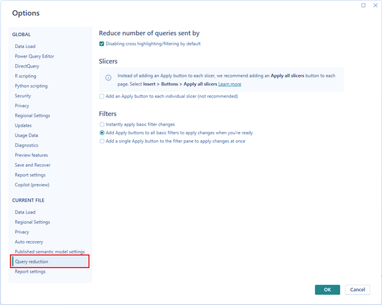The image size is (382, 305).
Task: Choose single Apply button for filter pane
Action: click(102, 141)
